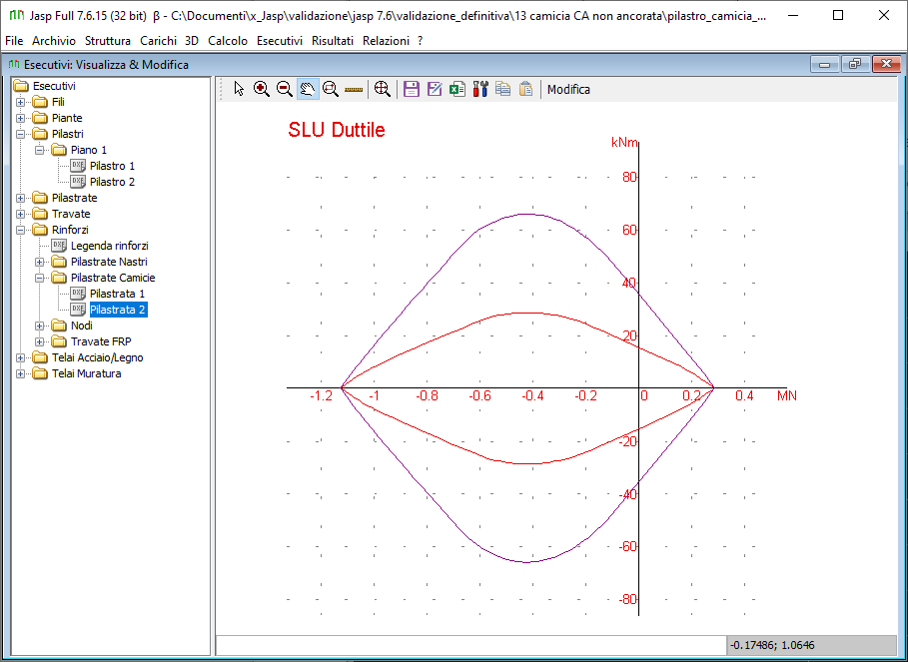Click the zoom extents crosshair icon
This screenshot has width=908, height=662.
tap(382, 89)
